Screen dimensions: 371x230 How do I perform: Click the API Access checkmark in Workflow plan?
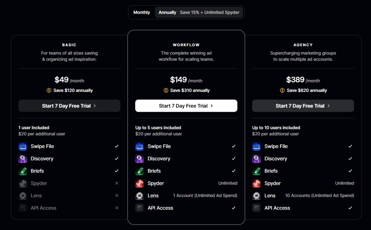coord(234,208)
